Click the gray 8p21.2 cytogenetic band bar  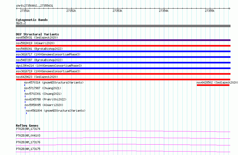coord(123,26)
